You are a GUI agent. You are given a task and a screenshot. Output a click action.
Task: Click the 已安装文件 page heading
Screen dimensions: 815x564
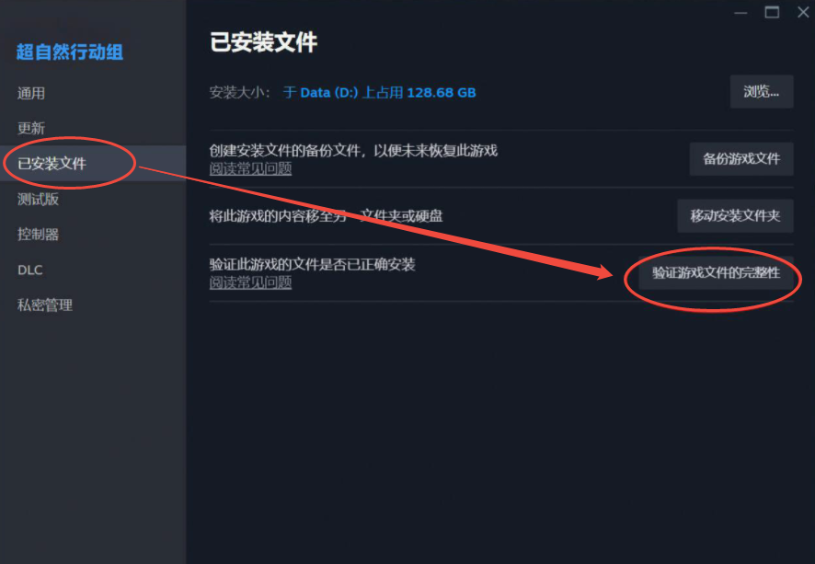point(263,42)
